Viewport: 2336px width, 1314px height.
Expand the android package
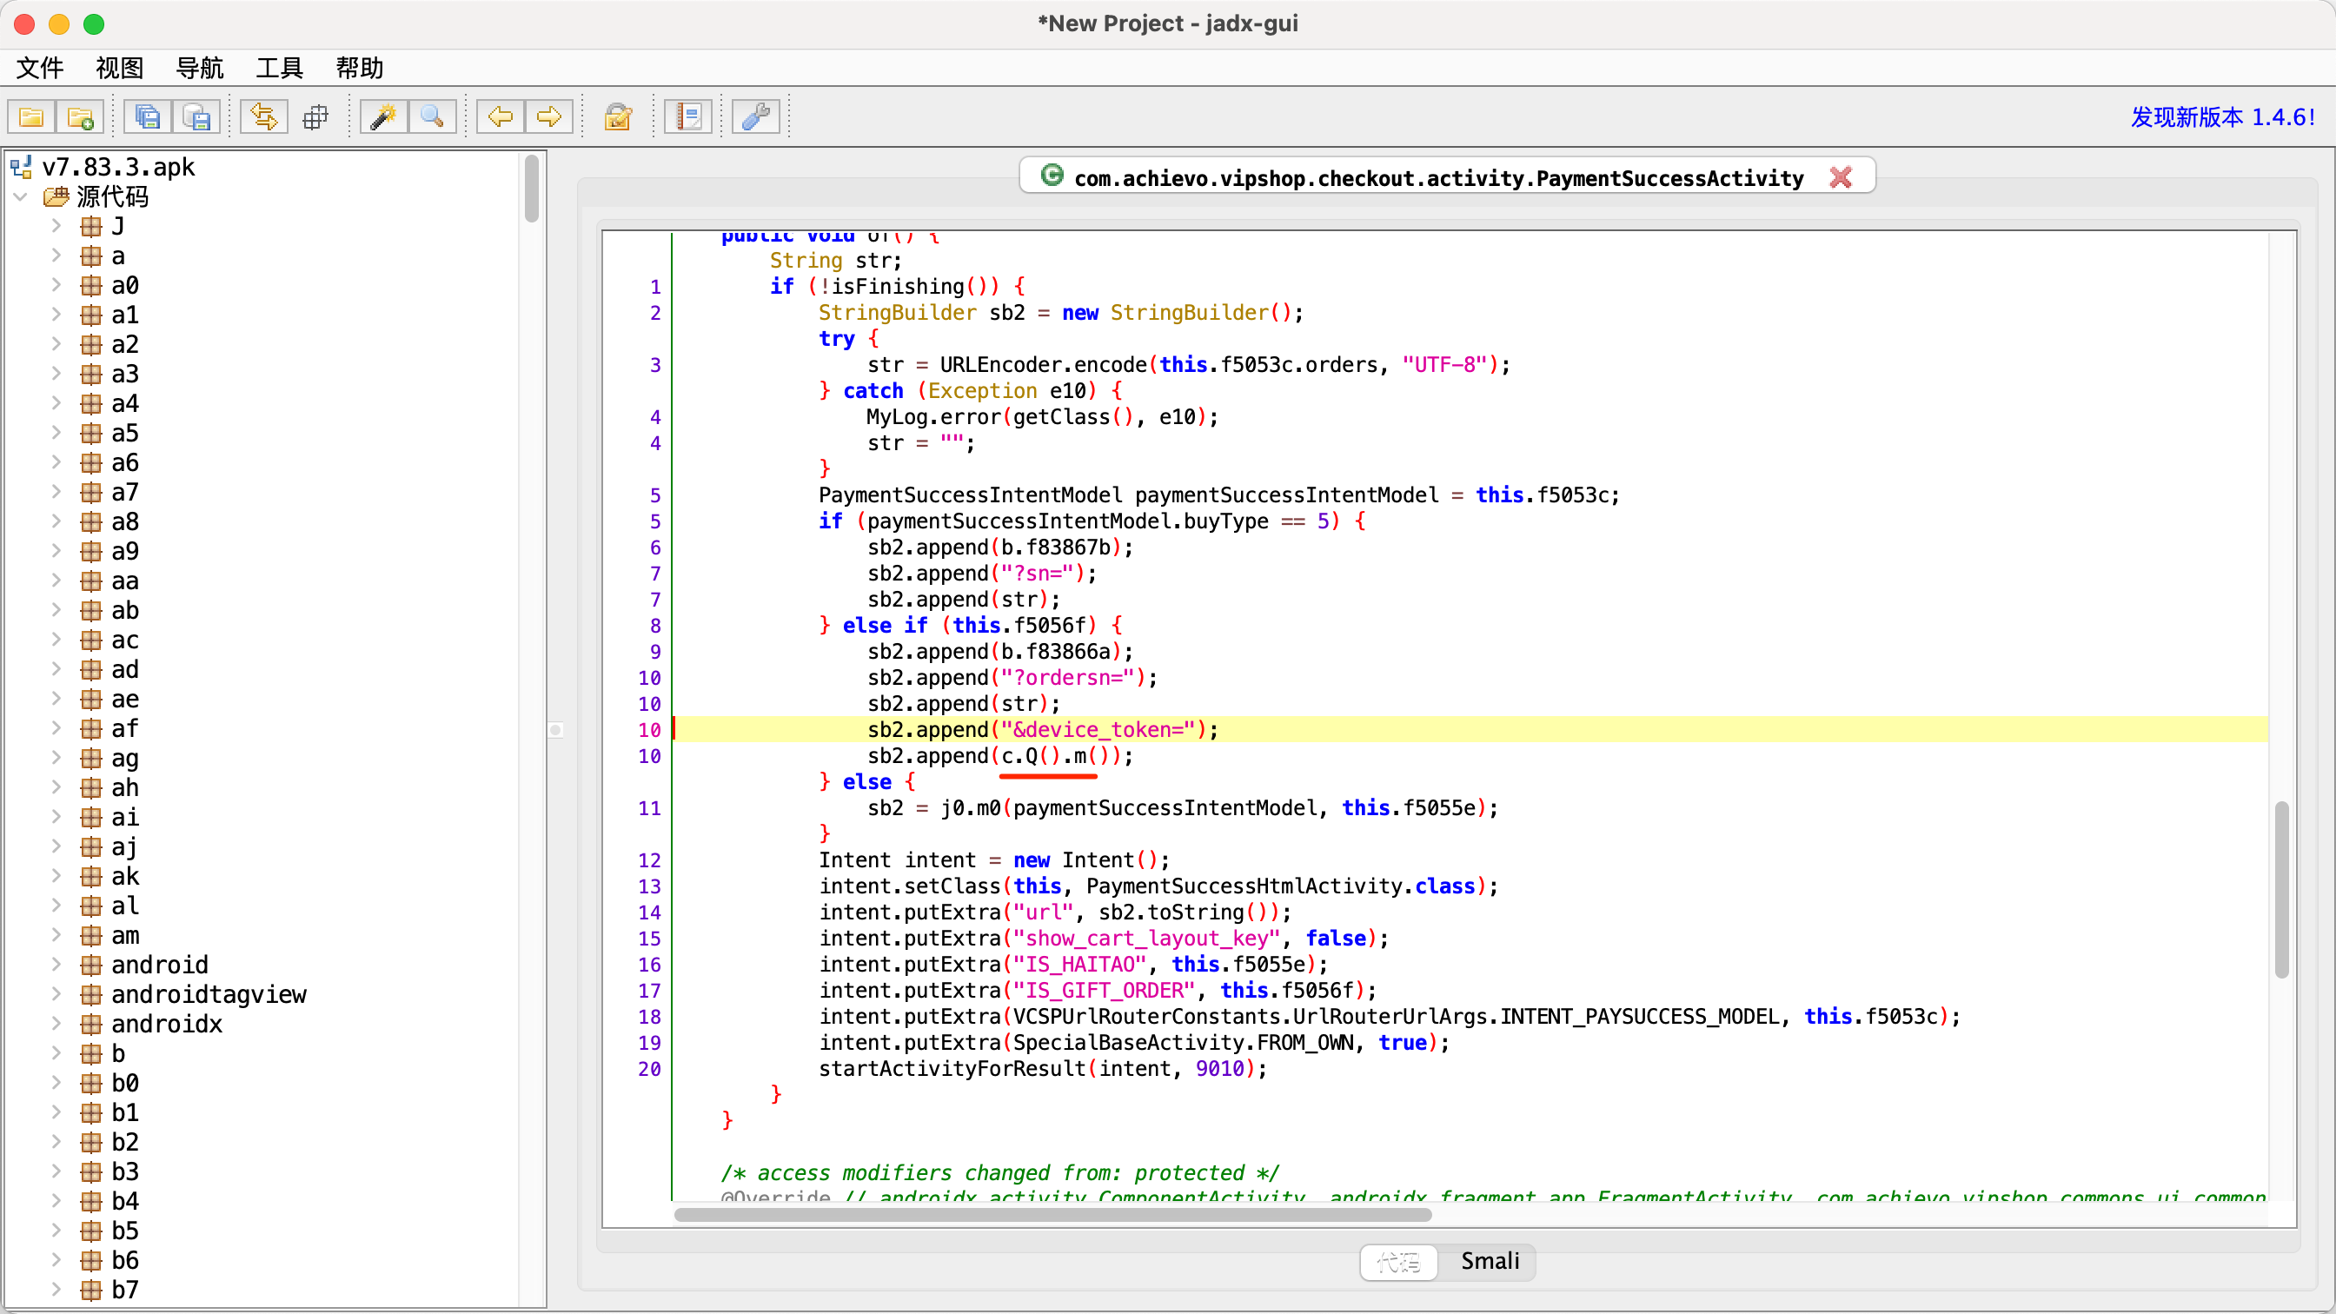click(x=56, y=964)
